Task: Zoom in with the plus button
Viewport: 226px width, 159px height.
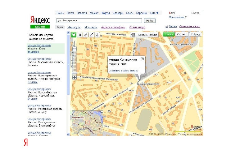Action: (x=75, y=77)
